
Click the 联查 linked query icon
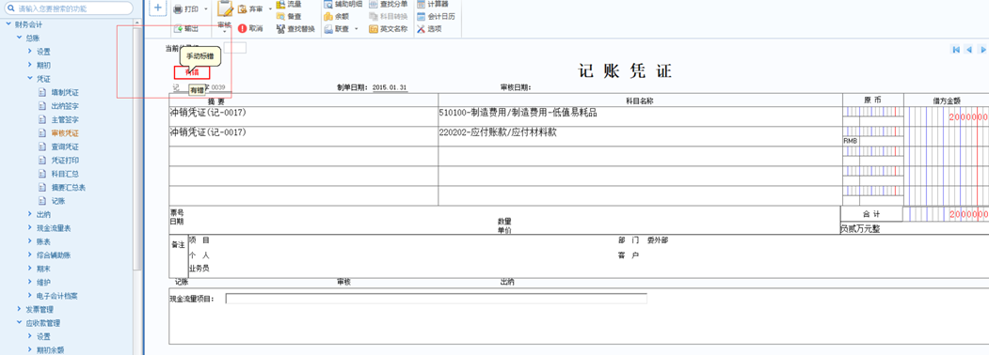pos(328,29)
